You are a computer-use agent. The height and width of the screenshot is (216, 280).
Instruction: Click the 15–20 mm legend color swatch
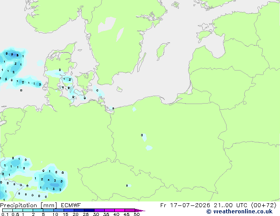69,210
